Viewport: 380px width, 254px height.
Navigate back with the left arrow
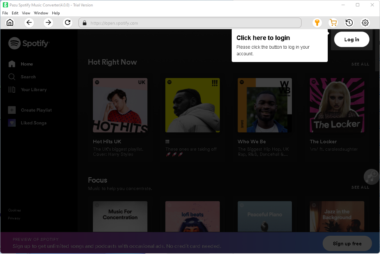pyautogui.click(x=29, y=23)
